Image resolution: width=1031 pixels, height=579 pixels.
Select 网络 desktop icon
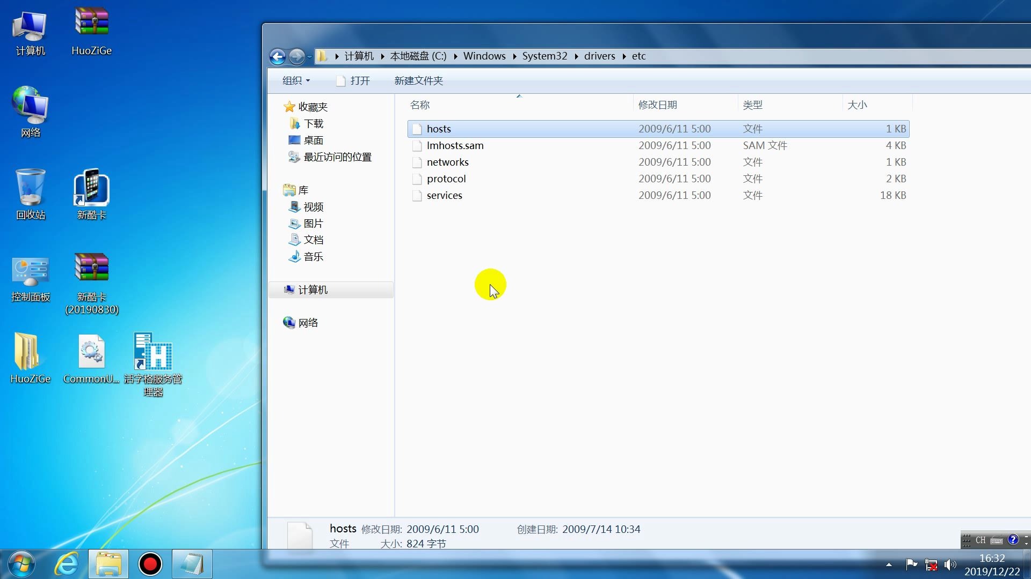point(31,112)
